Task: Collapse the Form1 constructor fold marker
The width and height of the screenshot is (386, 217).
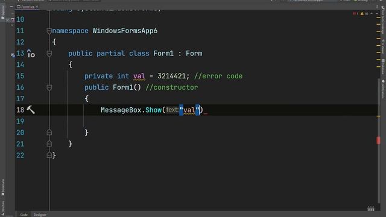Action: tap(49, 87)
